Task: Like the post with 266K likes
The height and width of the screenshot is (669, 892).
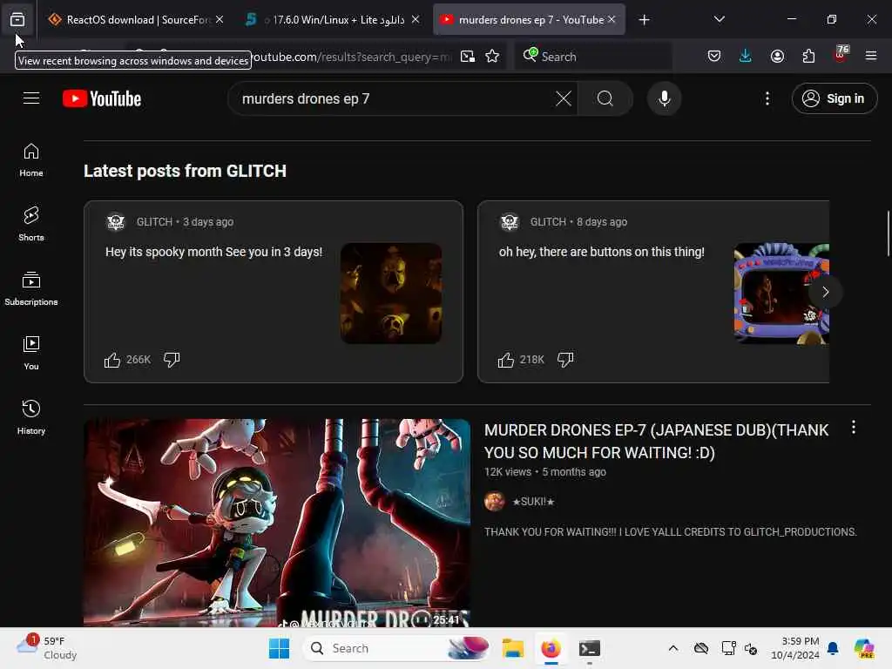Action: point(112,360)
